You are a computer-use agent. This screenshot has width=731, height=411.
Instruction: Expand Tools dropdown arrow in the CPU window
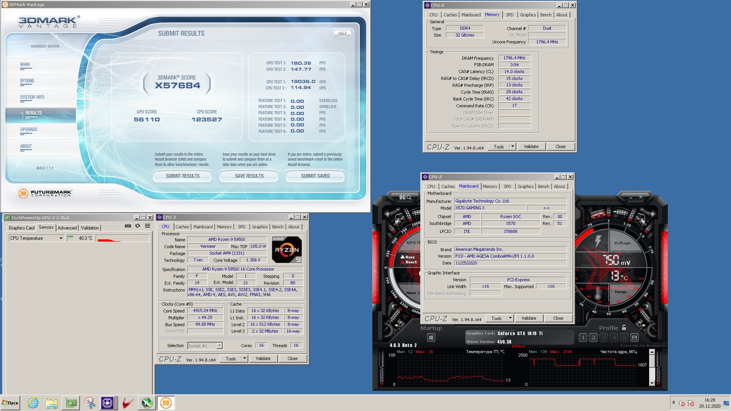244,358
